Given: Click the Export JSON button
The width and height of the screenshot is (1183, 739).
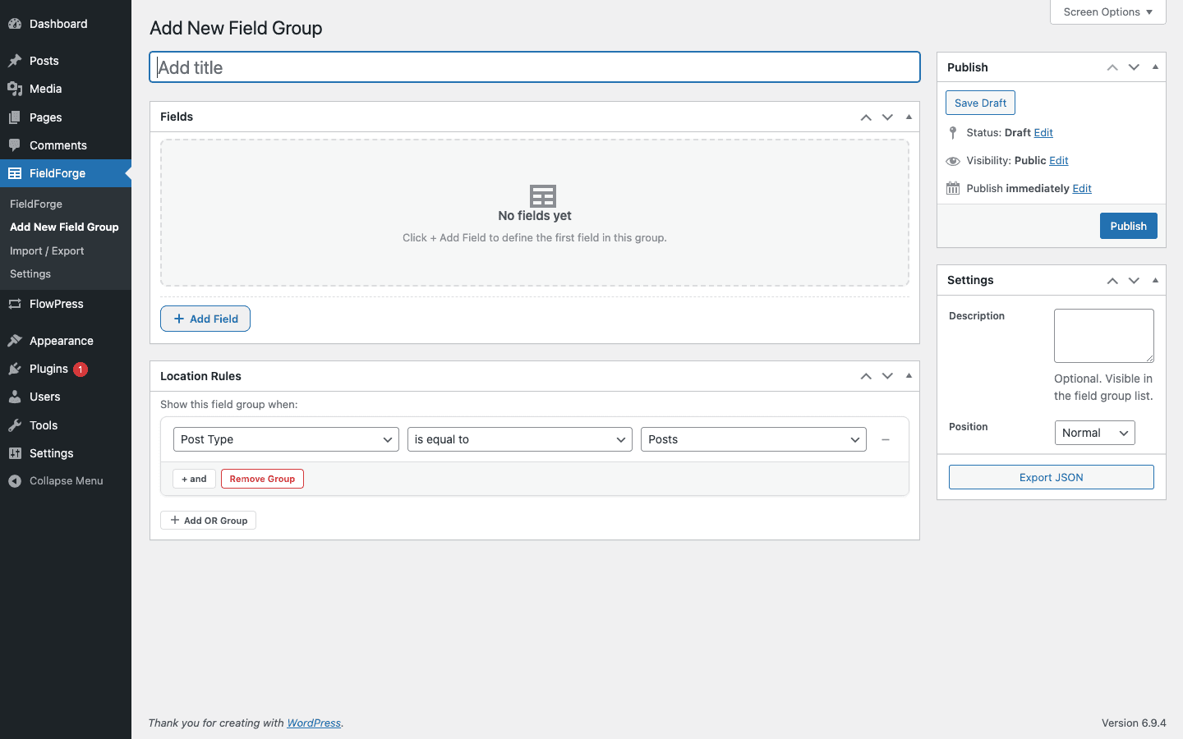Looking at the screenshot, I should [x=1052, y=477].
